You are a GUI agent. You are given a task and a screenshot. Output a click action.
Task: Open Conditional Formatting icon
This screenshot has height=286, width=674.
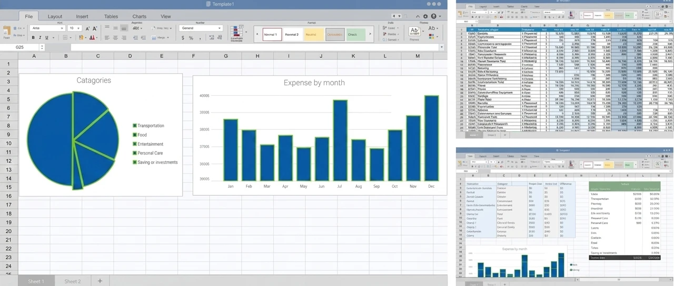236,33
